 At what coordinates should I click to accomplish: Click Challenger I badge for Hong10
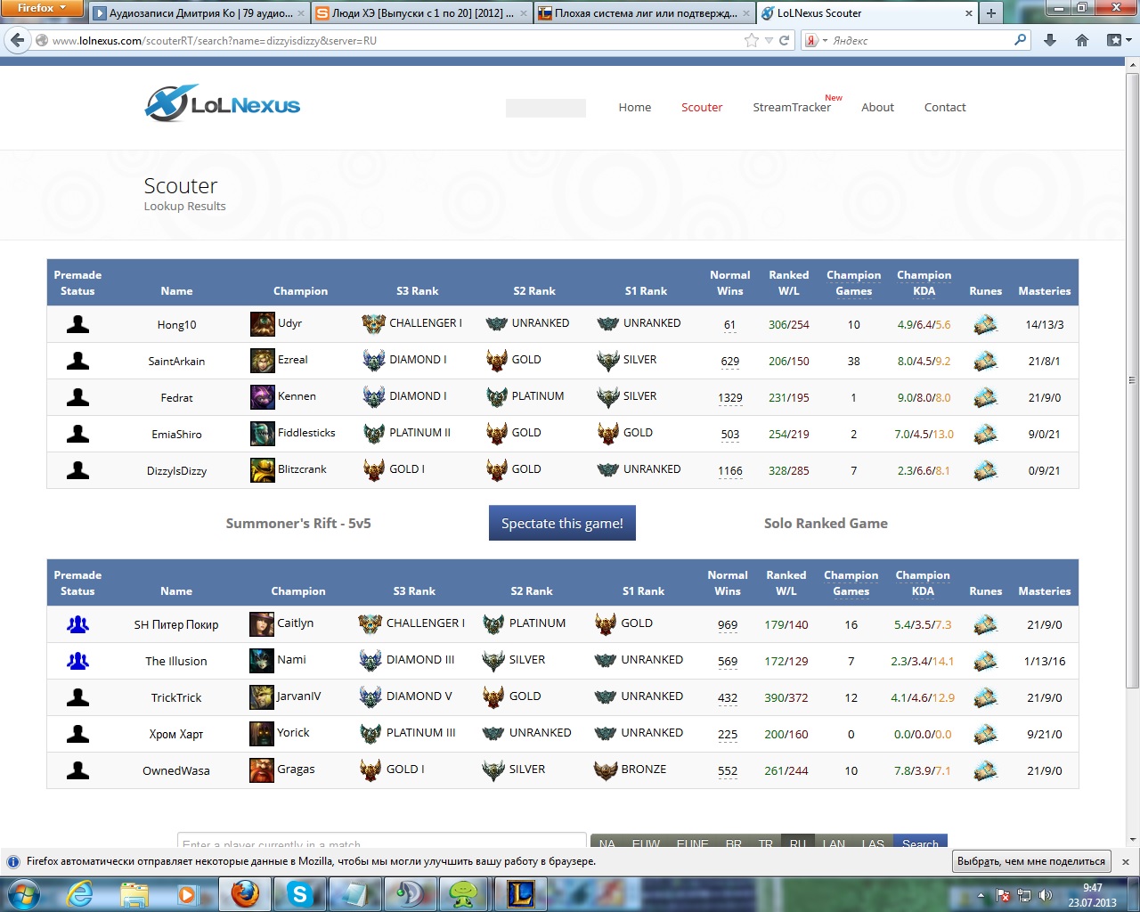tap(373, 324)
